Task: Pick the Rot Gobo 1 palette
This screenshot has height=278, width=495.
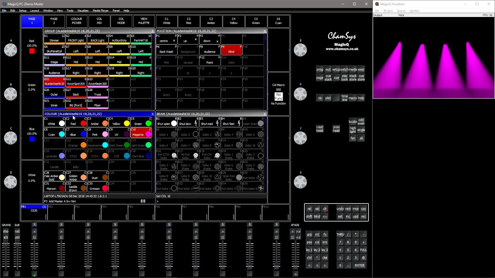Action: point(253,176)
